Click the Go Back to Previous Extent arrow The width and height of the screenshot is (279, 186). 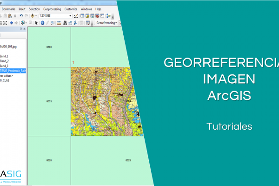11,22
